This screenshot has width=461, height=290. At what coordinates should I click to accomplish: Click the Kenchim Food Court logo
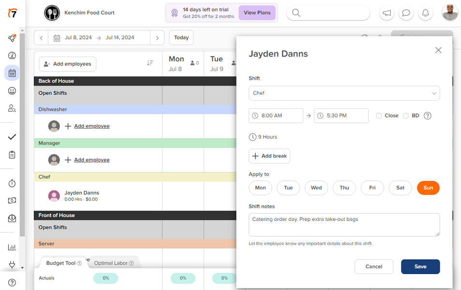pyautogui.click(x=52, y=13)
